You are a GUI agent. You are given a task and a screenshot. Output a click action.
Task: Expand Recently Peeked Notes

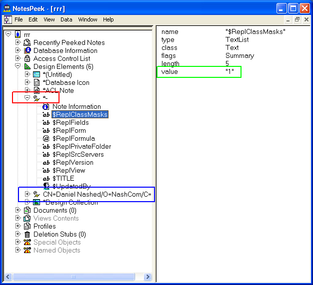pyautogui.click(x=18, y=42)
